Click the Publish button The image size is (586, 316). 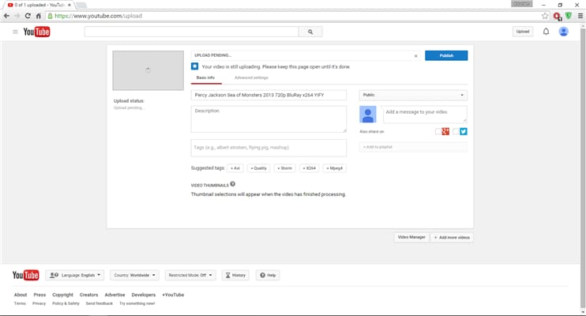[446, 55]
